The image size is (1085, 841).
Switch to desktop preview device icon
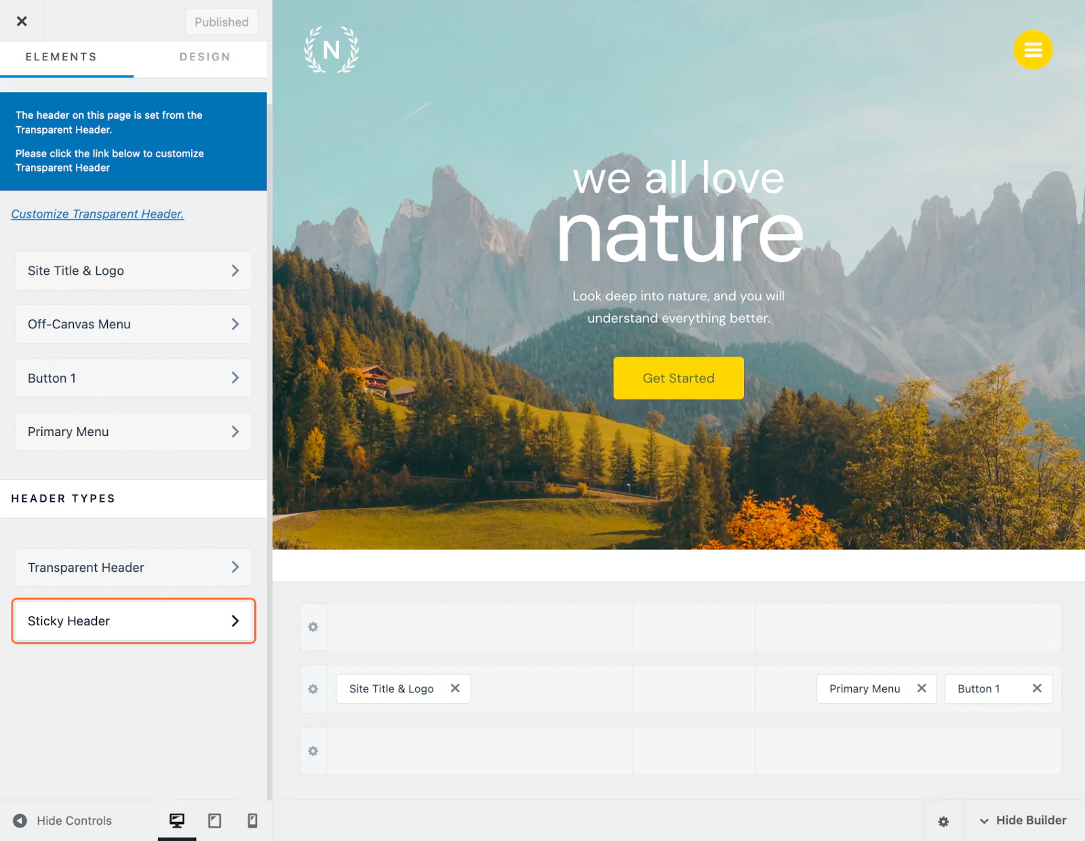tap(177, 821)
